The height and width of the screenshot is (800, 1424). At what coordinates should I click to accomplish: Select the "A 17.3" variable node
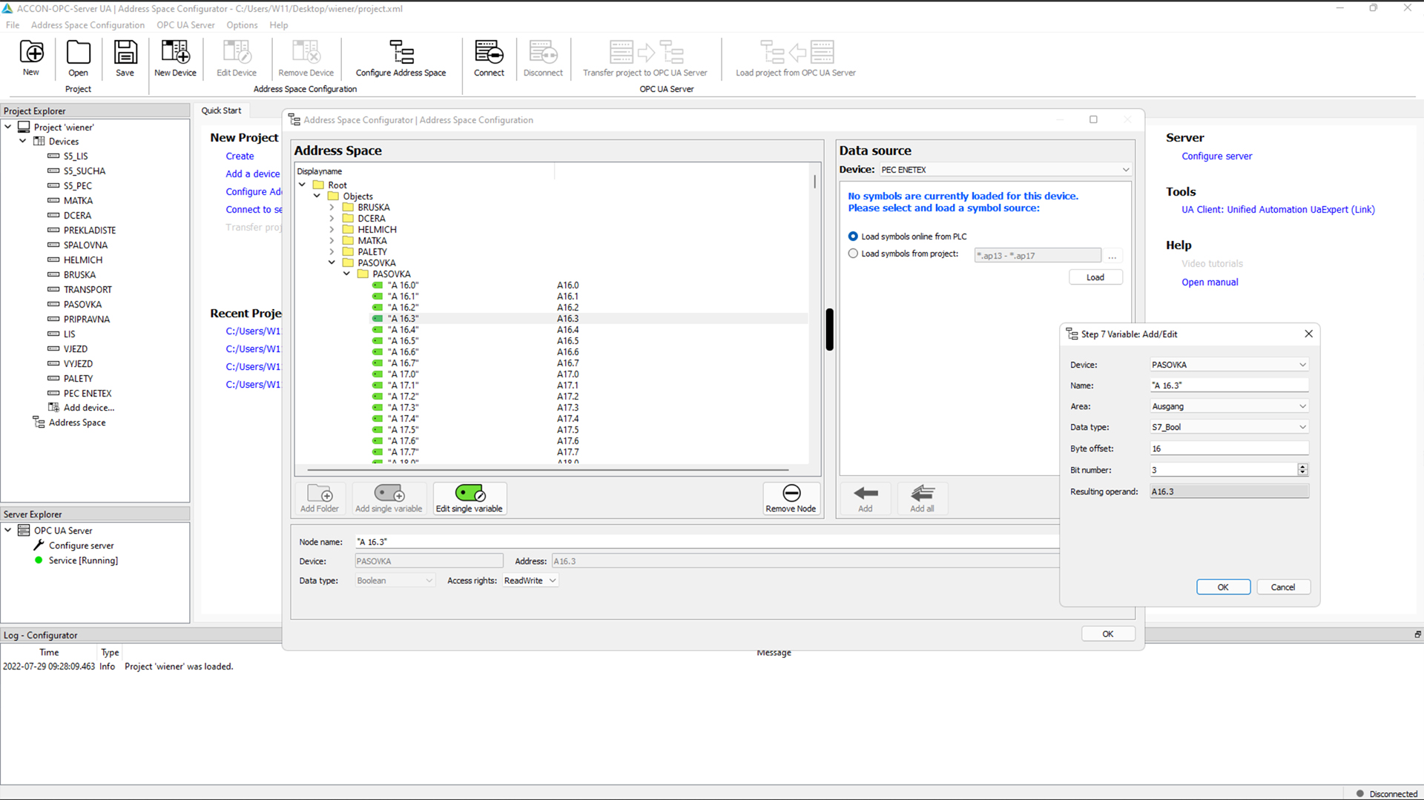(403, 408)
